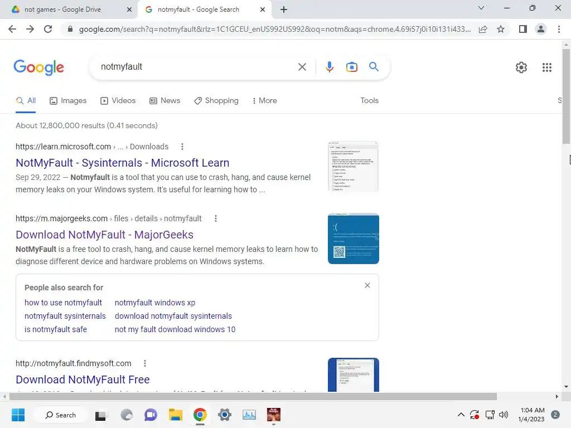Select the All results tab
The width and height of the screenshot is (571, 428).
point(26,101)
